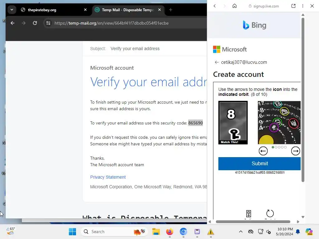
Task: Click the sidebar vertical scrollbar
Action: 303,100
